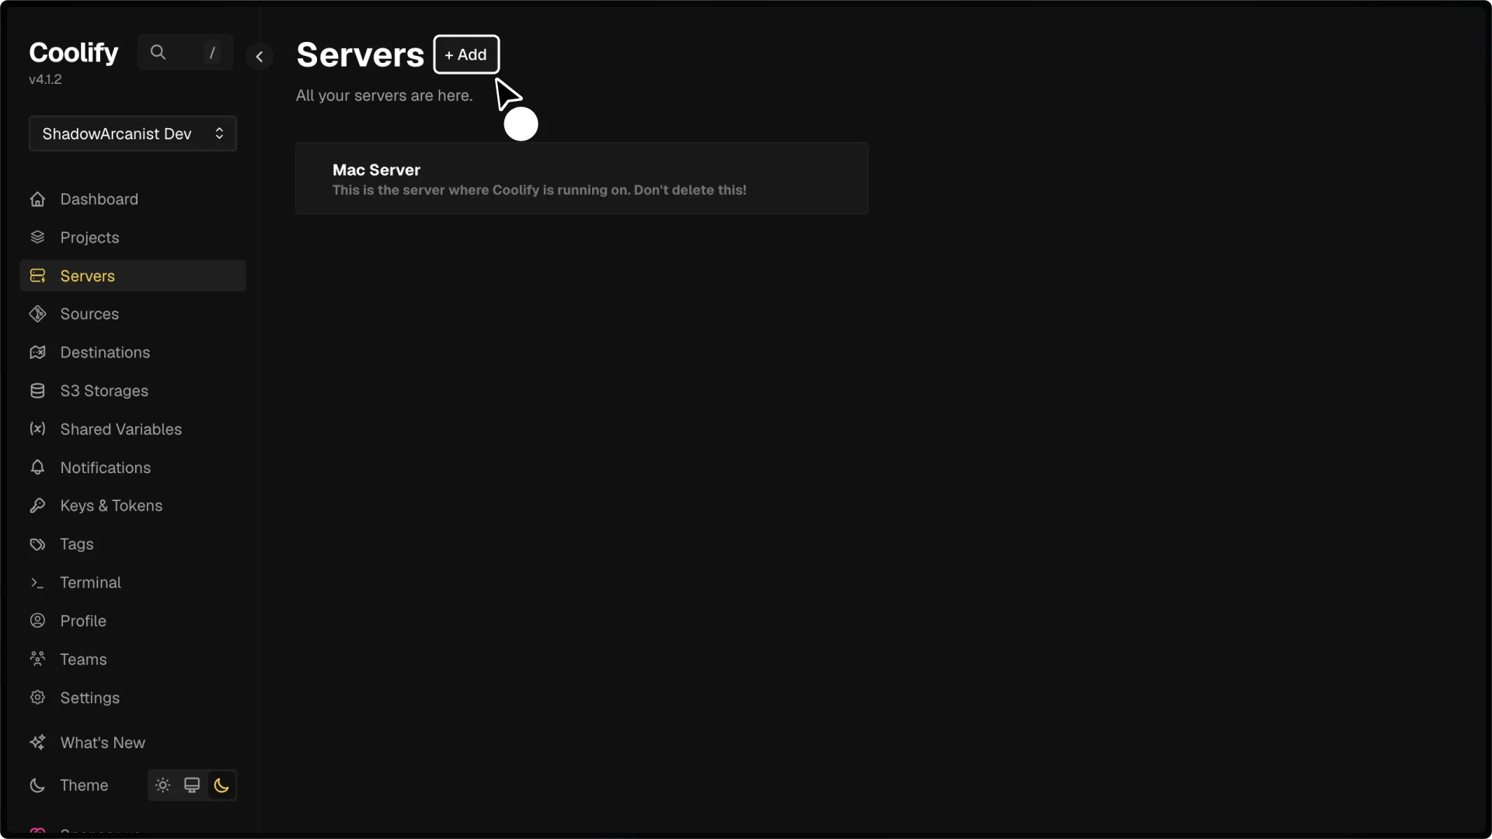Switch to dark theme

(221, 785)
